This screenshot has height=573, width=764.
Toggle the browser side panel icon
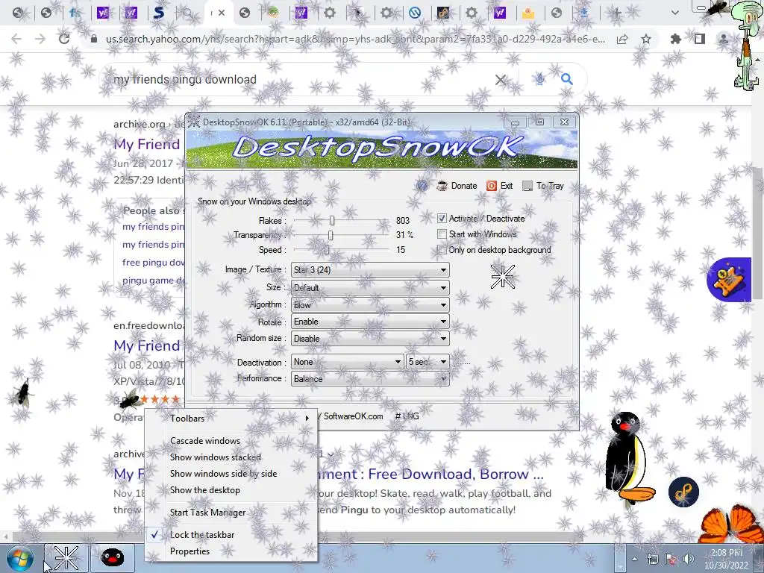coord(700,39)
